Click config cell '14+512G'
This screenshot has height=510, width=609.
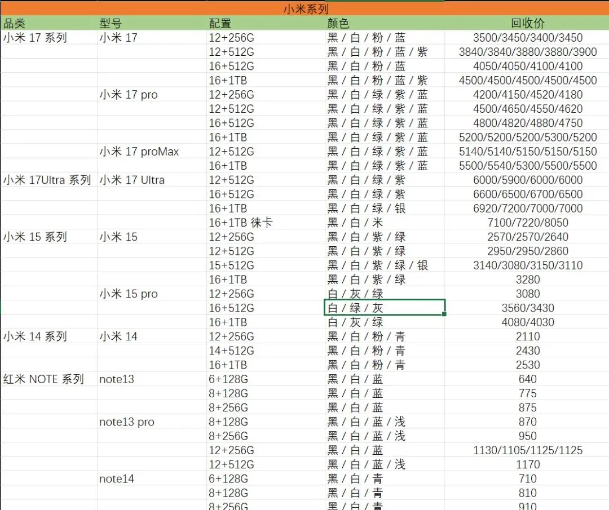[266, 351]
